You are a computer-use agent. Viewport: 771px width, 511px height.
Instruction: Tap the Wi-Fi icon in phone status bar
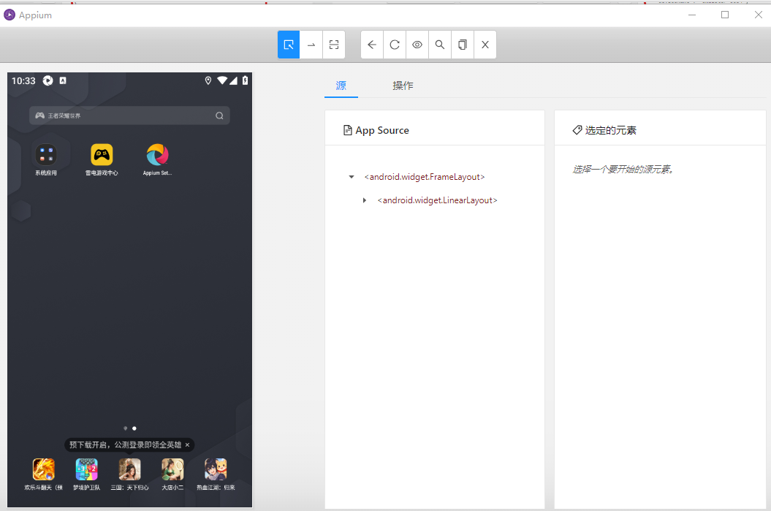(x=222, y=80)
